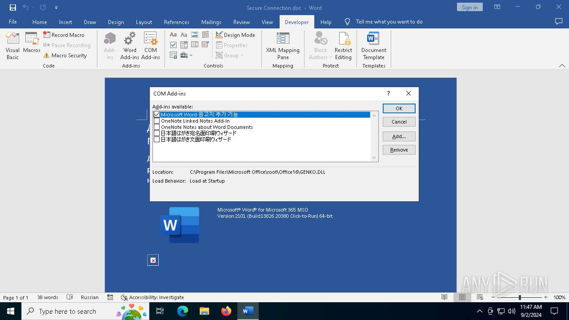Click zoom out minus button
Screen dimensions: 569x320
(x=493, y=297)
